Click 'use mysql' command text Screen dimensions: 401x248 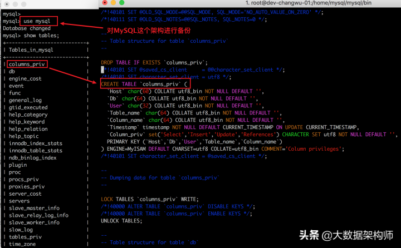pos(37,21)
